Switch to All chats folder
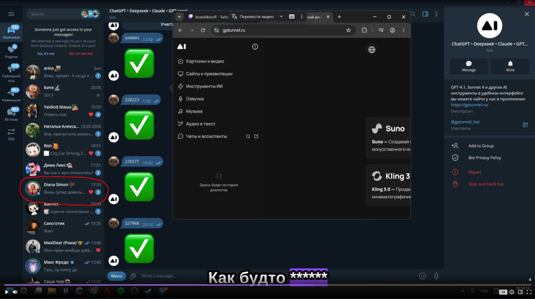The image size is (535, 299). [x=11, y=114]
